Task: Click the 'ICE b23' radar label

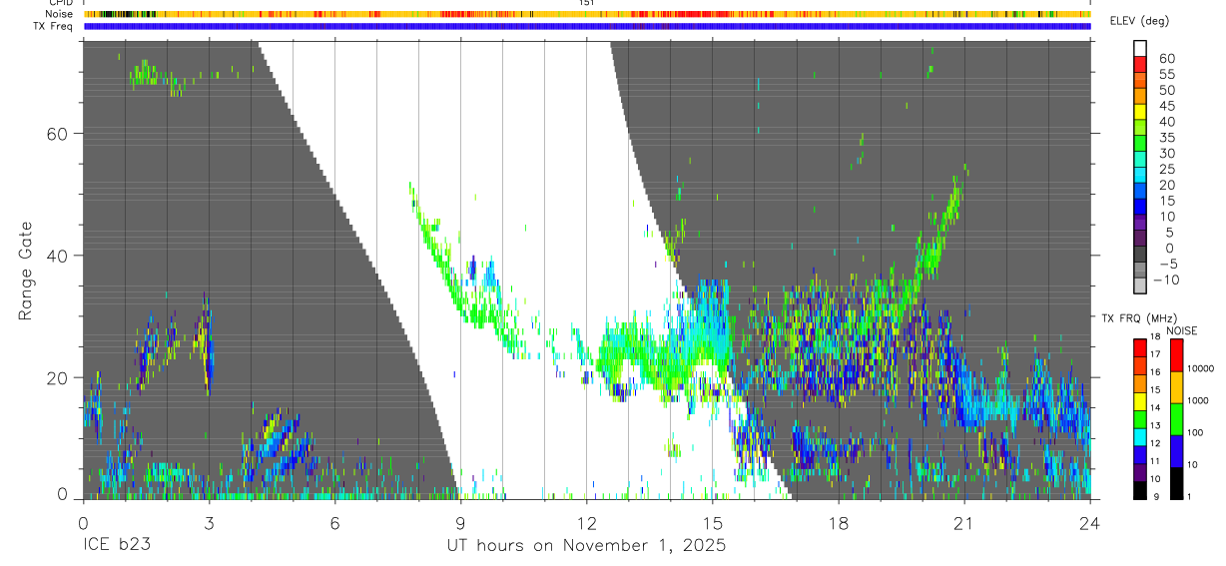Action: [x=115, y=546]
